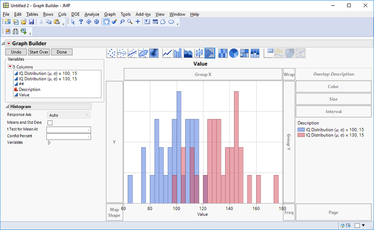Choose the Contour element icon

tap(153, 53)
